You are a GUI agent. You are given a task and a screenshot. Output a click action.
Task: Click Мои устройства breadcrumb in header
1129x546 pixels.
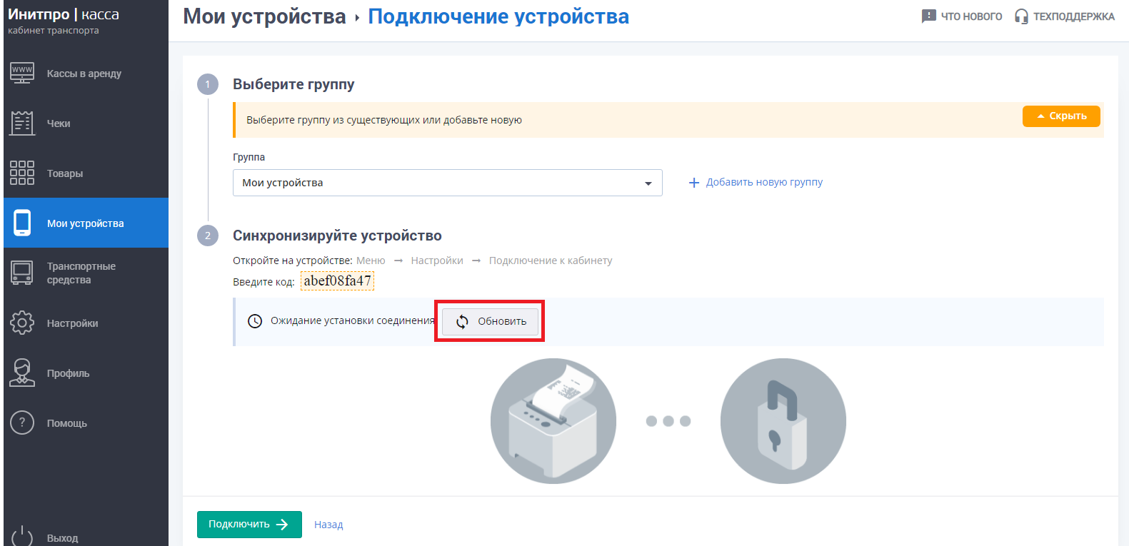(264, 16)
